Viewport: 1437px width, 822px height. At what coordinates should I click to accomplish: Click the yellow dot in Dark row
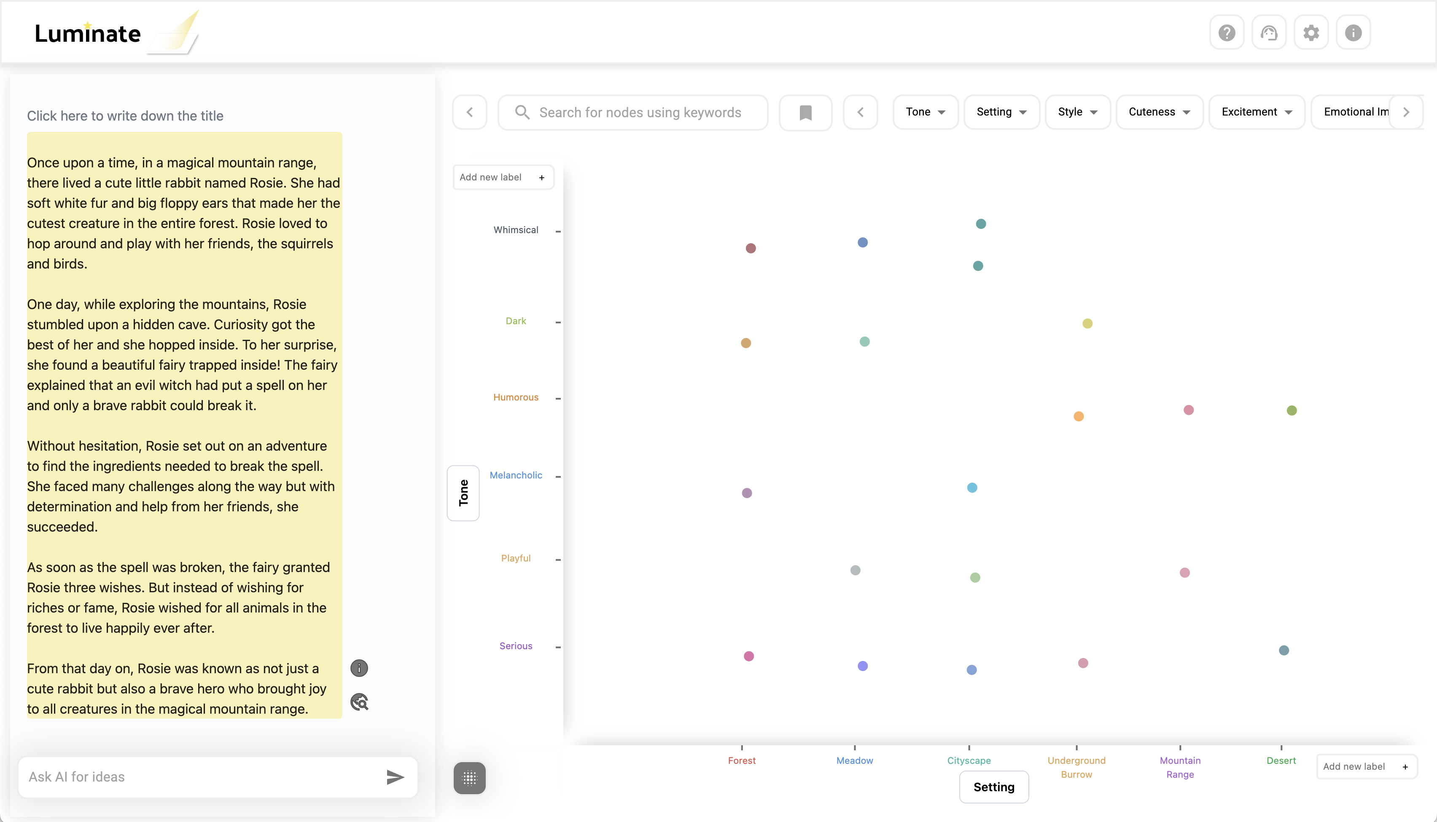click(x=1087, y=323)
